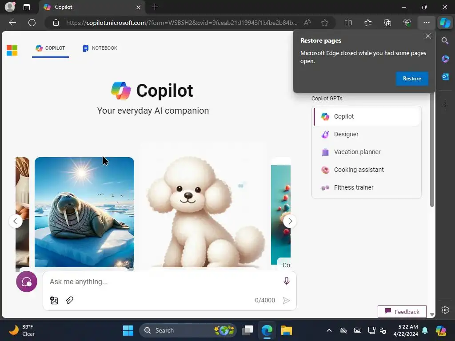
Task: Activate Read aloud icon in address bar
Action: [x=307, y=23]
